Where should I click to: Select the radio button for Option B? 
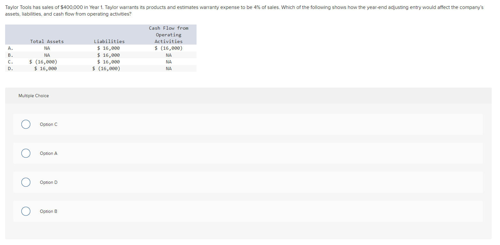[x=26, y=211]
